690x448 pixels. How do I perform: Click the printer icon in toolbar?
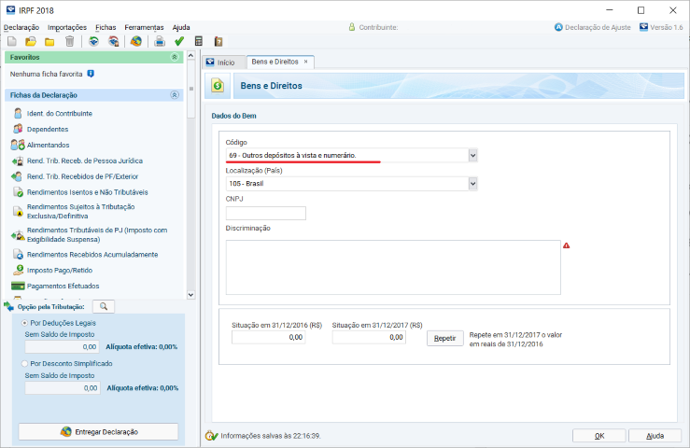tap(159, 41)
